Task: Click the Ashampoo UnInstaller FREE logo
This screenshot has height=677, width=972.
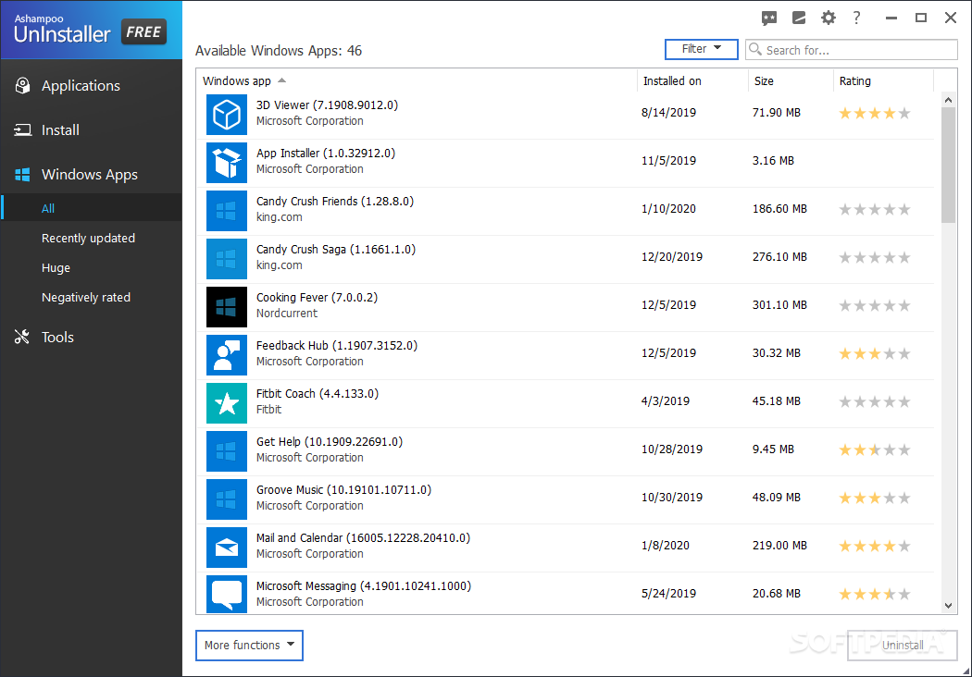Action: pos(91,30)
